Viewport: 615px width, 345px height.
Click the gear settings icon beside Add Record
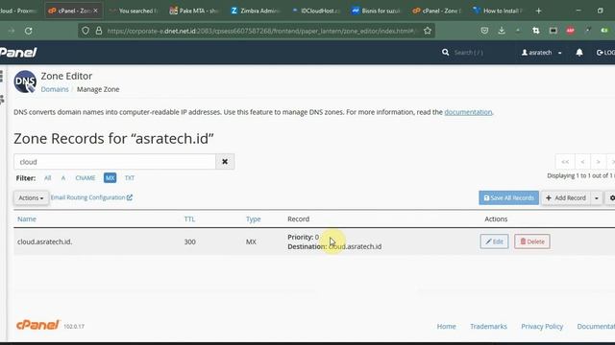tap(611, 198)
